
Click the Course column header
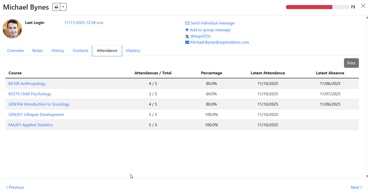(x=15, y=73)
